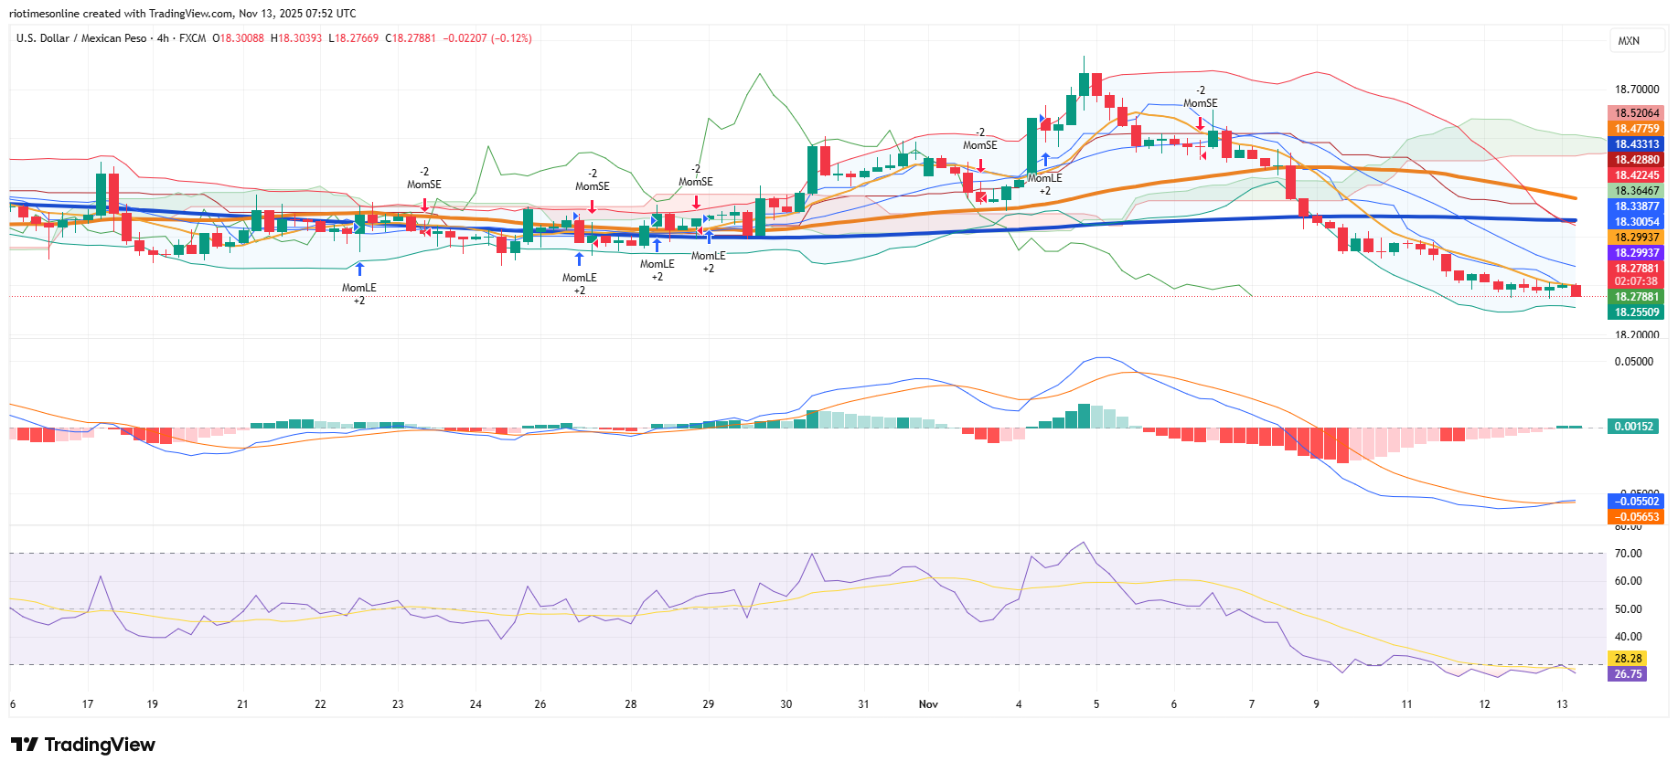The height and width of the screenshot is (772, 1678).
Task: Click the date label 19 on time axis
Action: pos(153,704)
